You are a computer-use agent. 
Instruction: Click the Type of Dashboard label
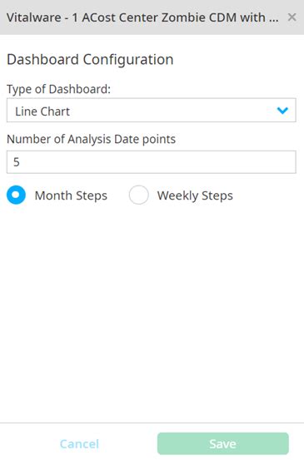59,89
